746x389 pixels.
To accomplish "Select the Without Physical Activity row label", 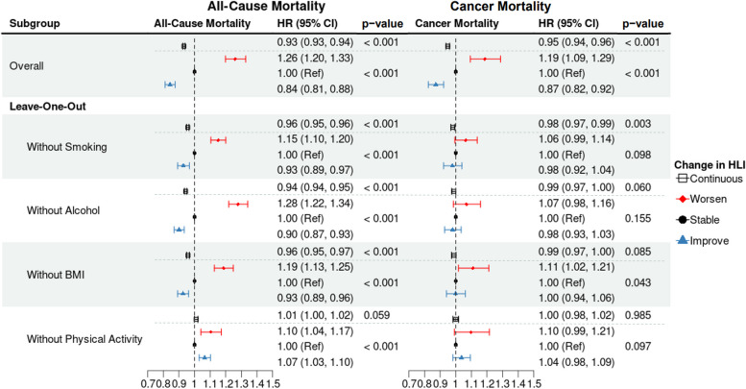I will (x=86, y=338).
